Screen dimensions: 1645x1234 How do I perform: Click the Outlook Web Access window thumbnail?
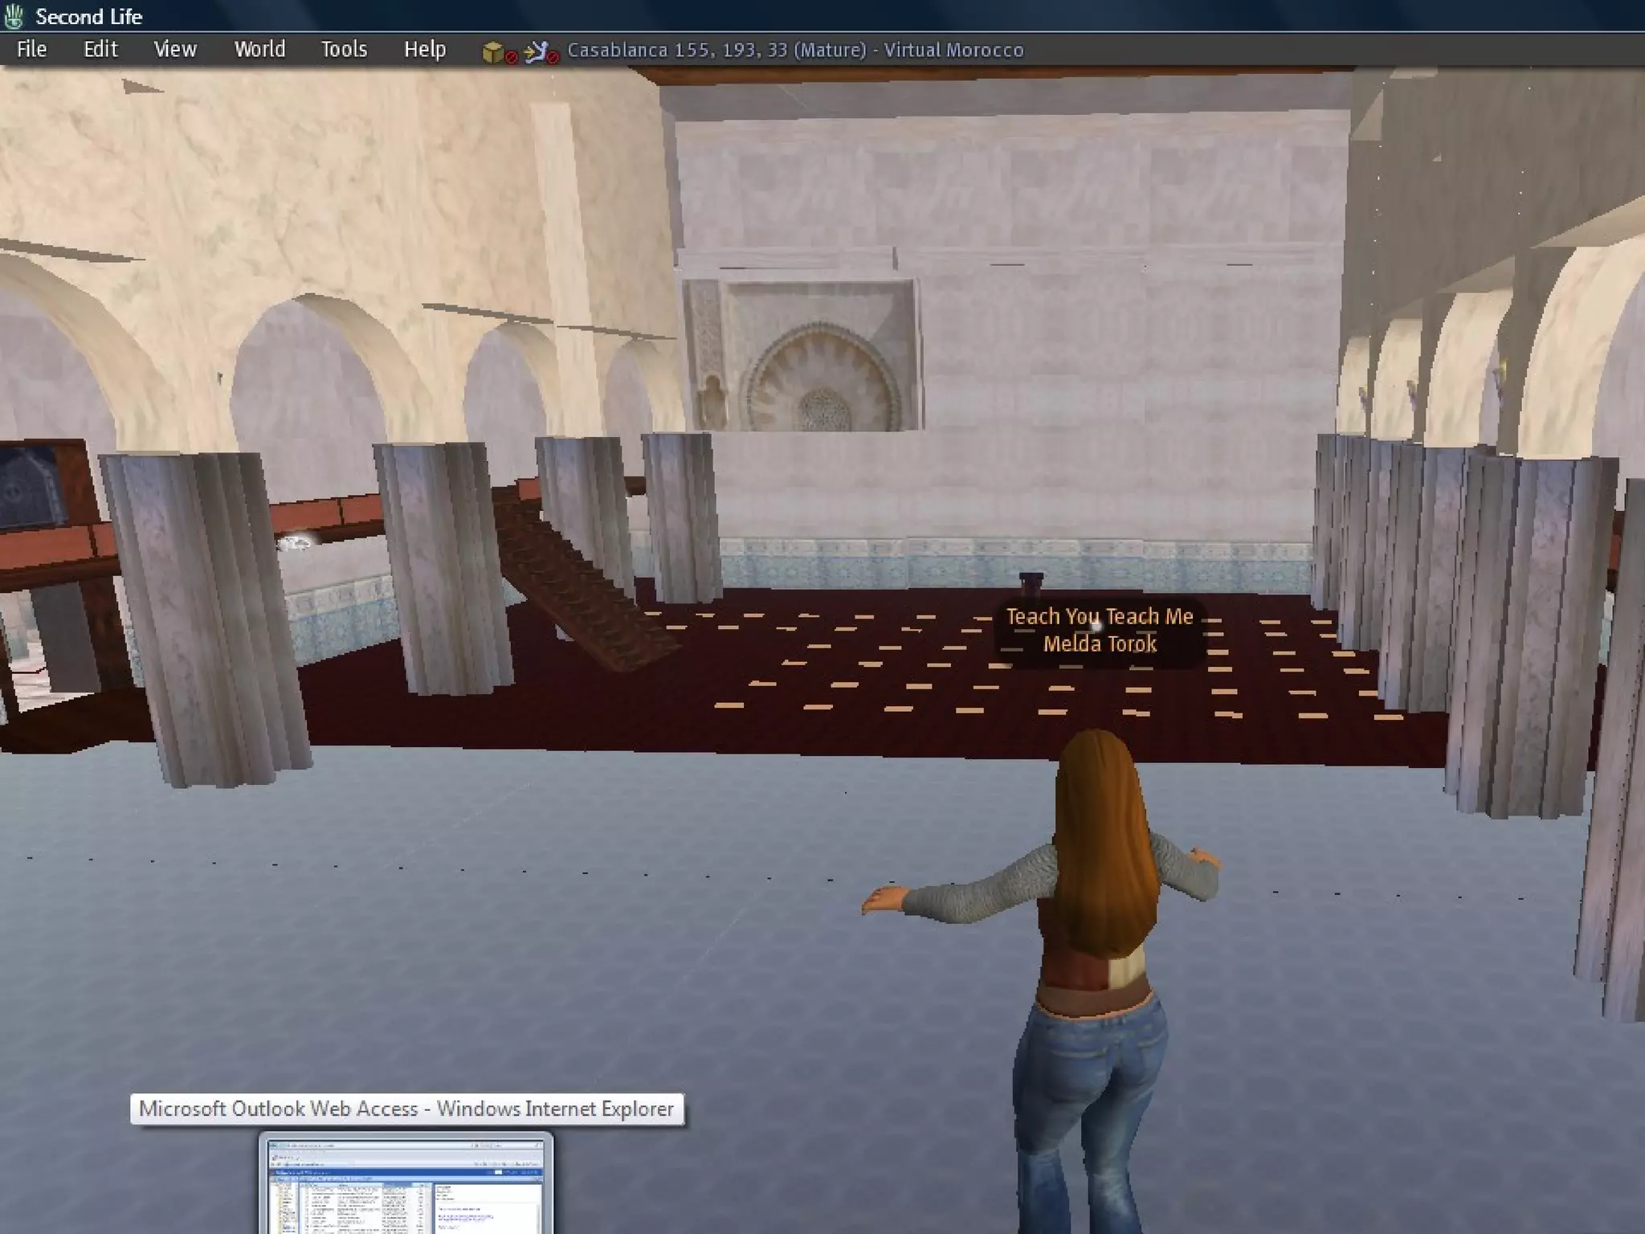coord(406,1183)
